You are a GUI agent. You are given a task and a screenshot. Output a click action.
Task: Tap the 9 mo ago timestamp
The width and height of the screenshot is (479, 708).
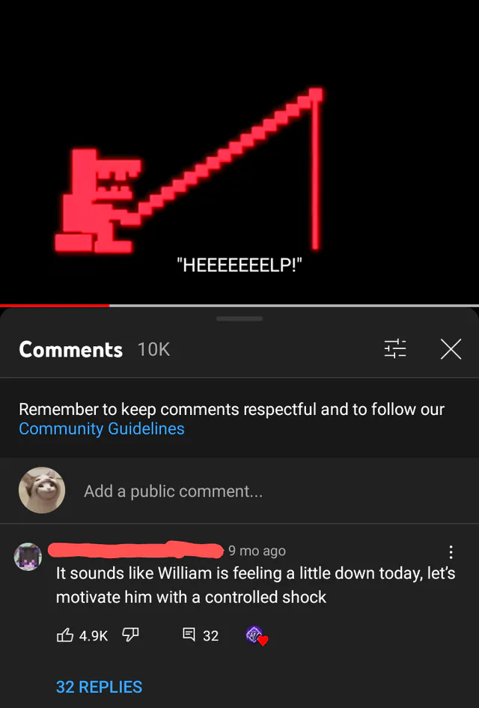tap(257, 551)
